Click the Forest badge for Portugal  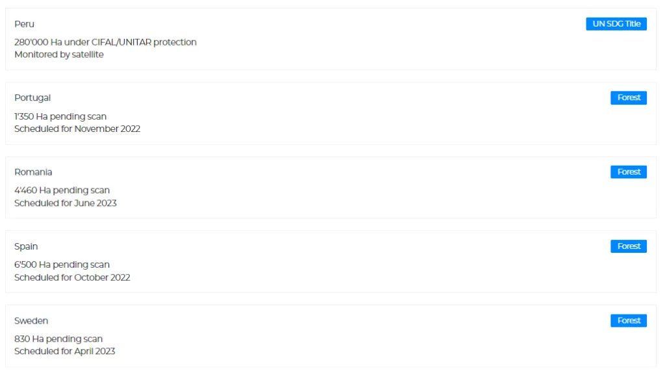click(629, 97)
